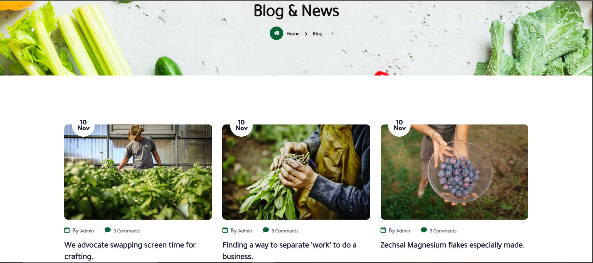Click calendar icon on screen time post
Screen dimensions: 593x263
pos(67,230)
